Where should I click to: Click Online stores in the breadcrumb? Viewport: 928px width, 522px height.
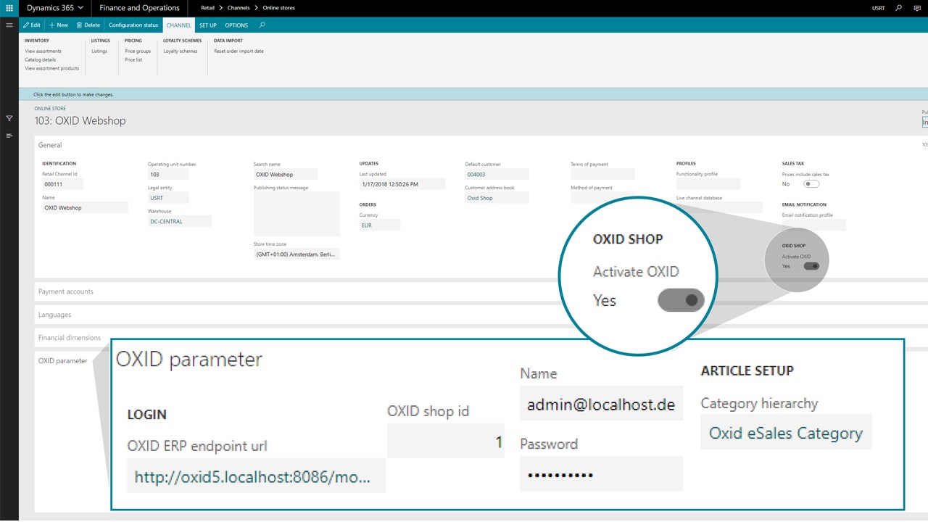[x=279, y=8]
